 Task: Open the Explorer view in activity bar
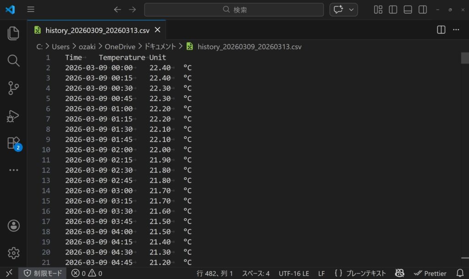[x=13, y=33]
